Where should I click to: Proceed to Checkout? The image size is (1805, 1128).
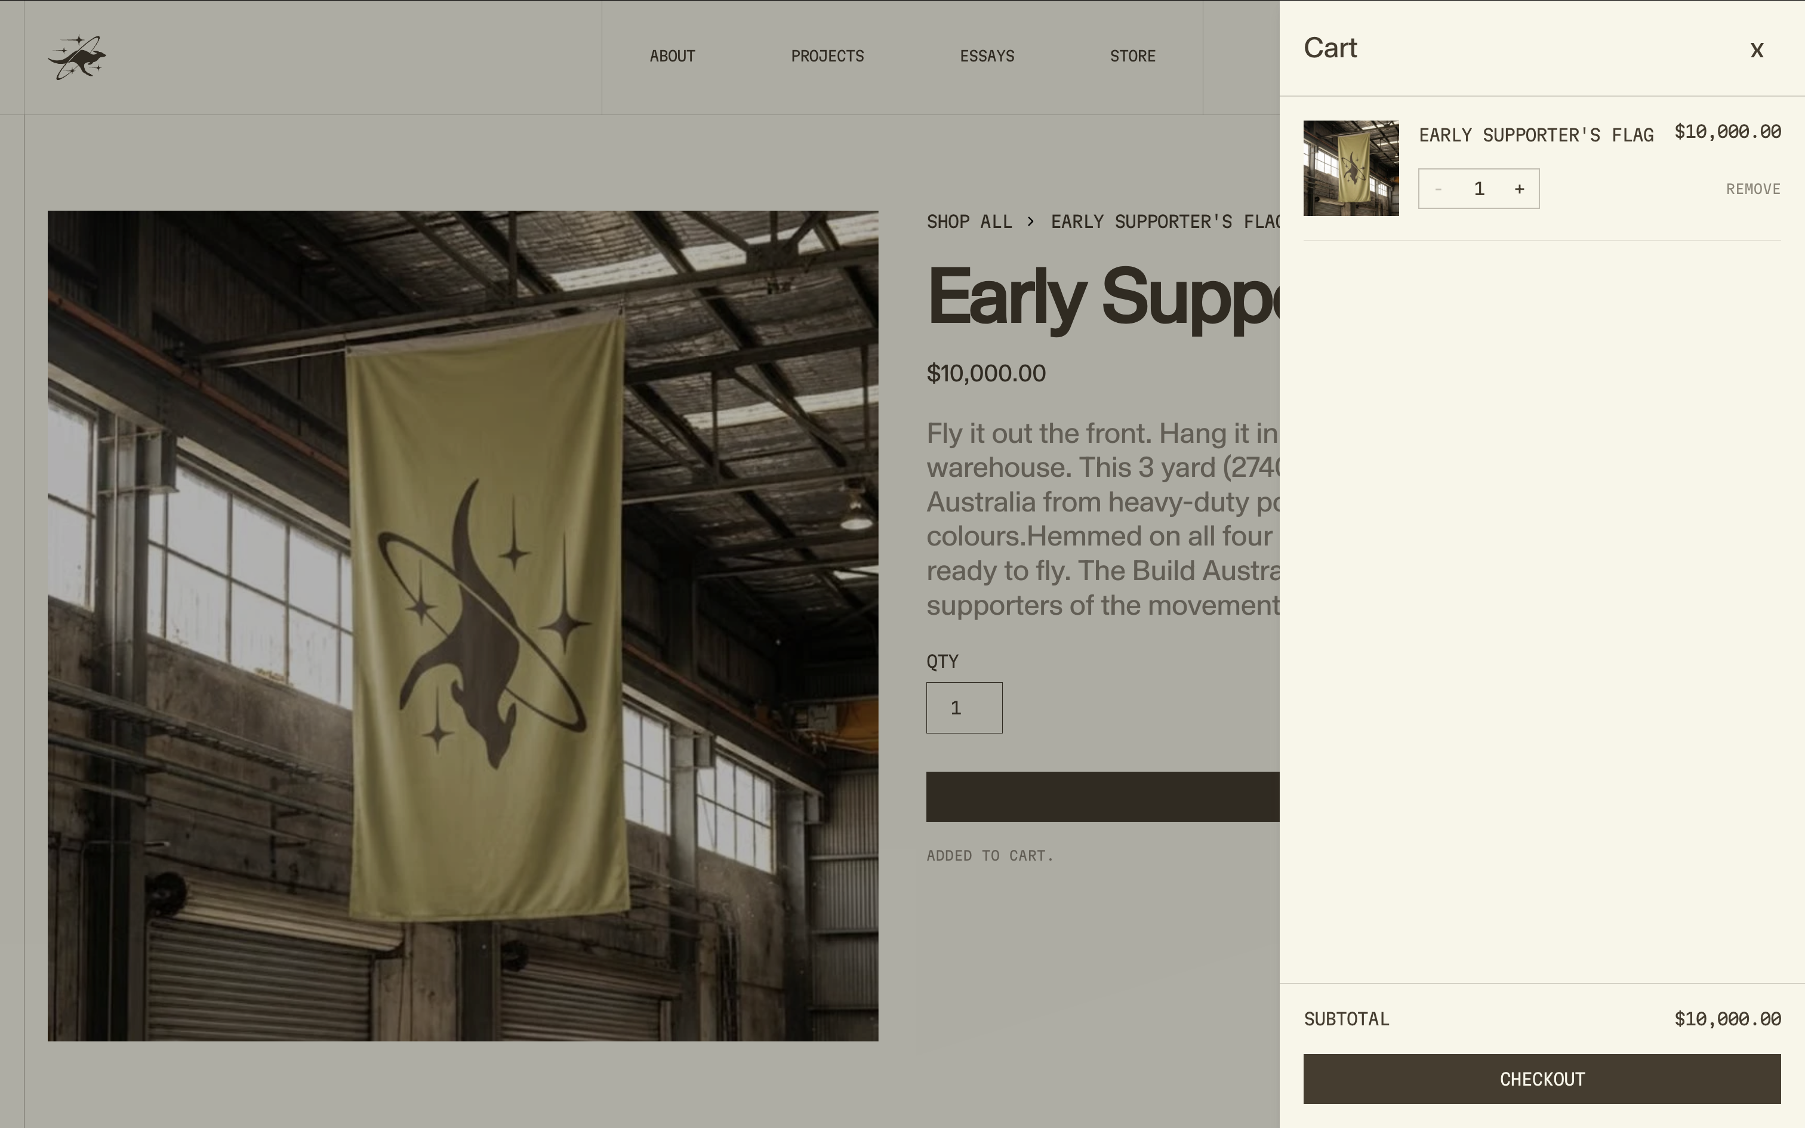1542,1079
